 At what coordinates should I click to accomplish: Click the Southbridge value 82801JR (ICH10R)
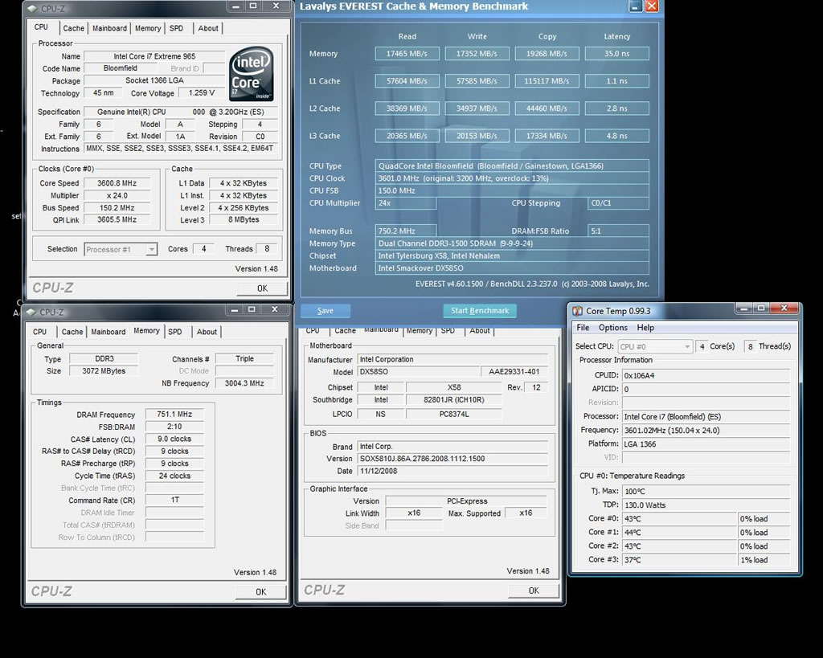[453, 400]
